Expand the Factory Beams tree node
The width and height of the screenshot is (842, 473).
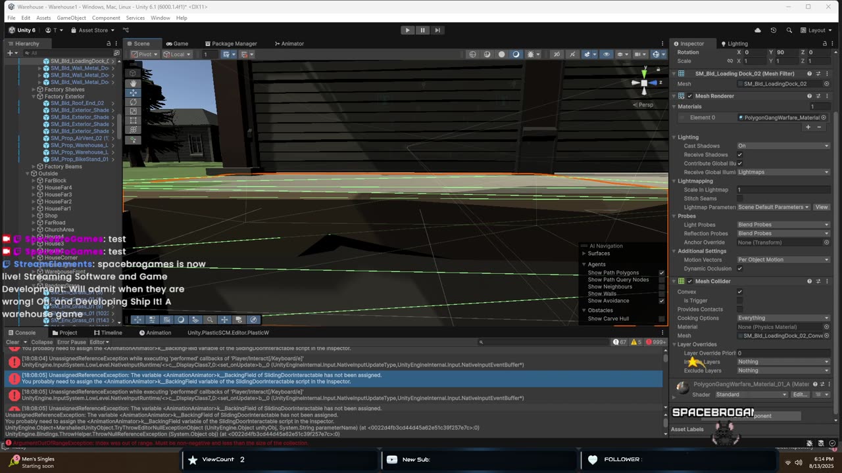[34, 167]
